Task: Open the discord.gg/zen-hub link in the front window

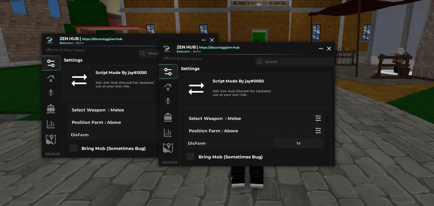Action: click(219, 48)
